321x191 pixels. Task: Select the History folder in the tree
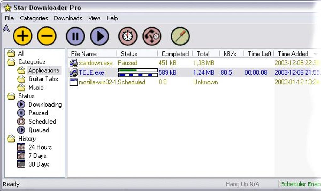[x=27, y=139]
